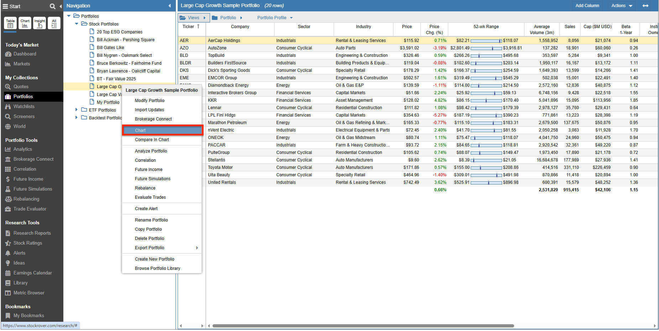Open Markets in sidebar
Image resolution: width=659 pixels, height=331 pixels.
(21, 64)
